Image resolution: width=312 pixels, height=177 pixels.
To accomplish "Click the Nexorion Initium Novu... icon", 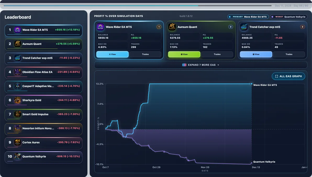I will (x=18, y=128).
